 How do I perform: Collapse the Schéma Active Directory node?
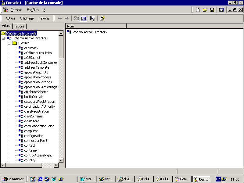(3, 38)
